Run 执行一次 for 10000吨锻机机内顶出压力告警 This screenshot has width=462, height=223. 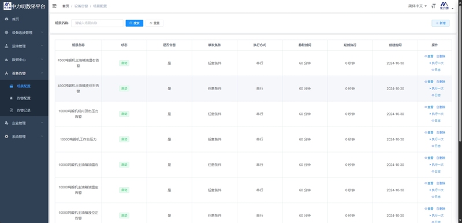click(437, 114)
